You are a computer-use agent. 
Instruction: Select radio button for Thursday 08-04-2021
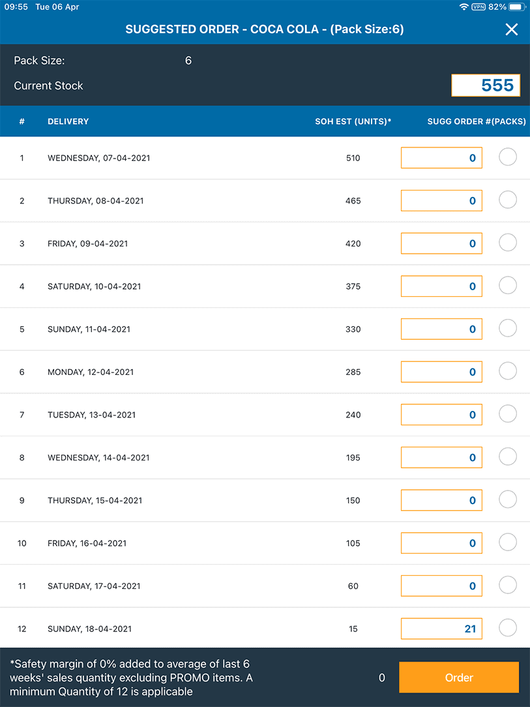pos(507,200)
